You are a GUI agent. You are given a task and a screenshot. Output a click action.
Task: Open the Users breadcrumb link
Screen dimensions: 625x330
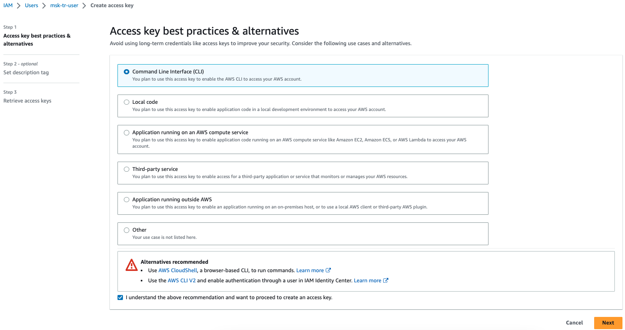click(32, 5)
